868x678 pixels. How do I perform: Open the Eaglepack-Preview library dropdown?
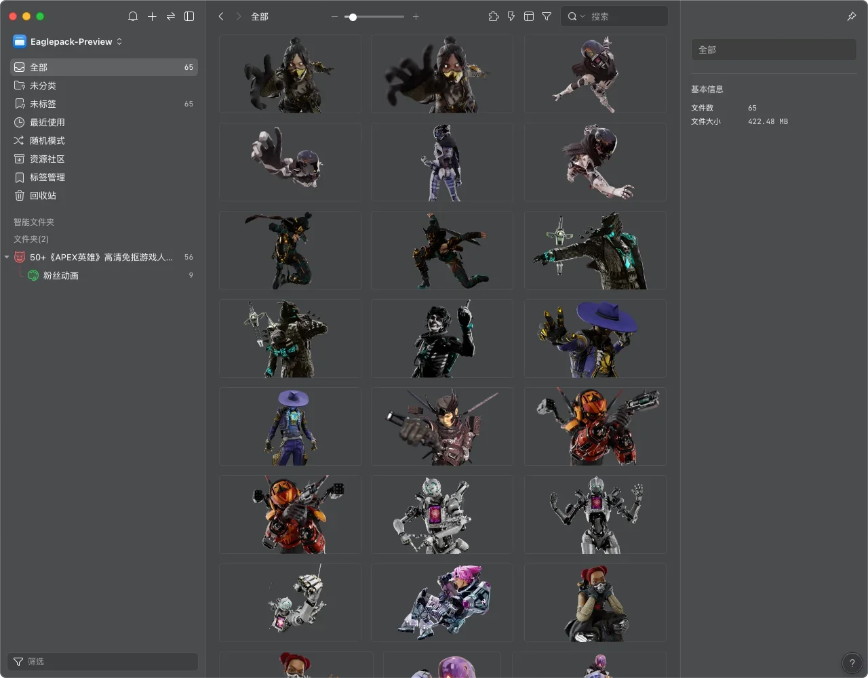pos(68,41)
